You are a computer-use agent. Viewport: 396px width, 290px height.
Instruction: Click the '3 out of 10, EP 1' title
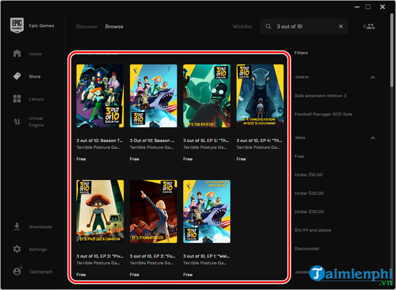coord(206,256)
